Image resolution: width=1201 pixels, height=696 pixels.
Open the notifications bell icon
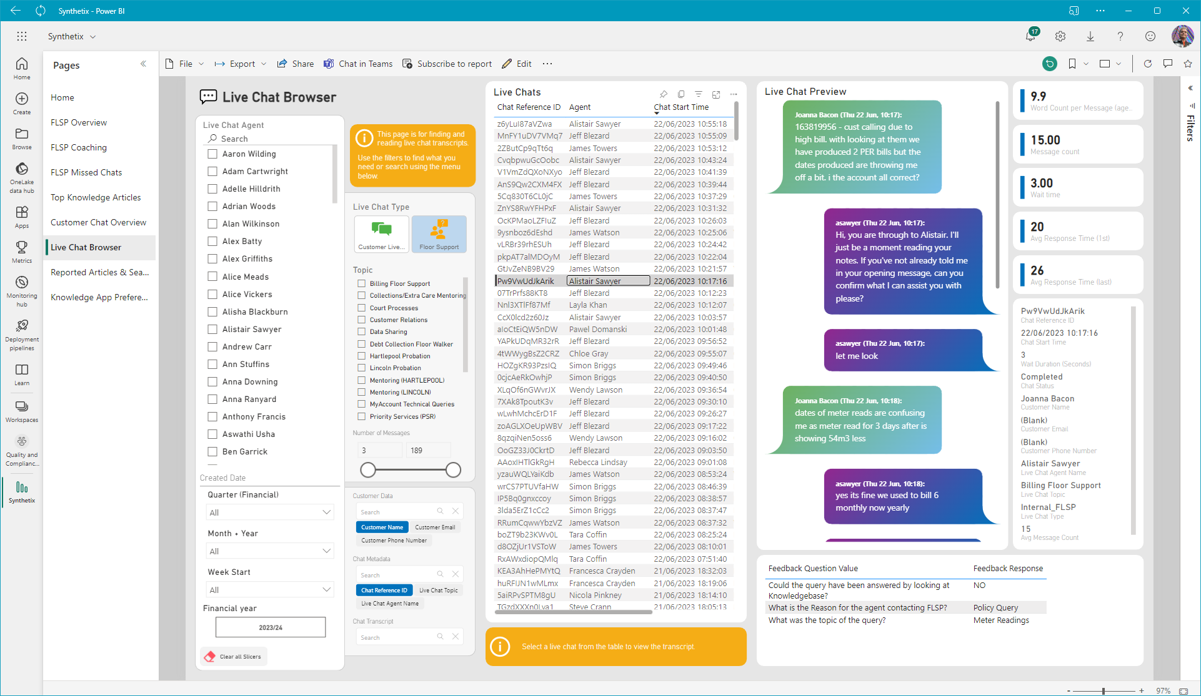(1030, 36)
